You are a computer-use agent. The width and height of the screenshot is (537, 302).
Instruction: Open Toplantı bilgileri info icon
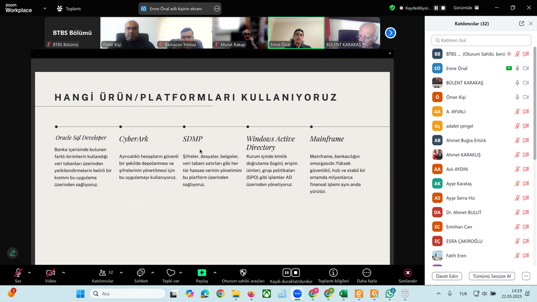(333, 273)
